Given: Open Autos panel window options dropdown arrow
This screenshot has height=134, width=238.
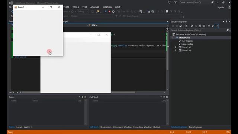Looking at the screenshot, I should (80, 97).
